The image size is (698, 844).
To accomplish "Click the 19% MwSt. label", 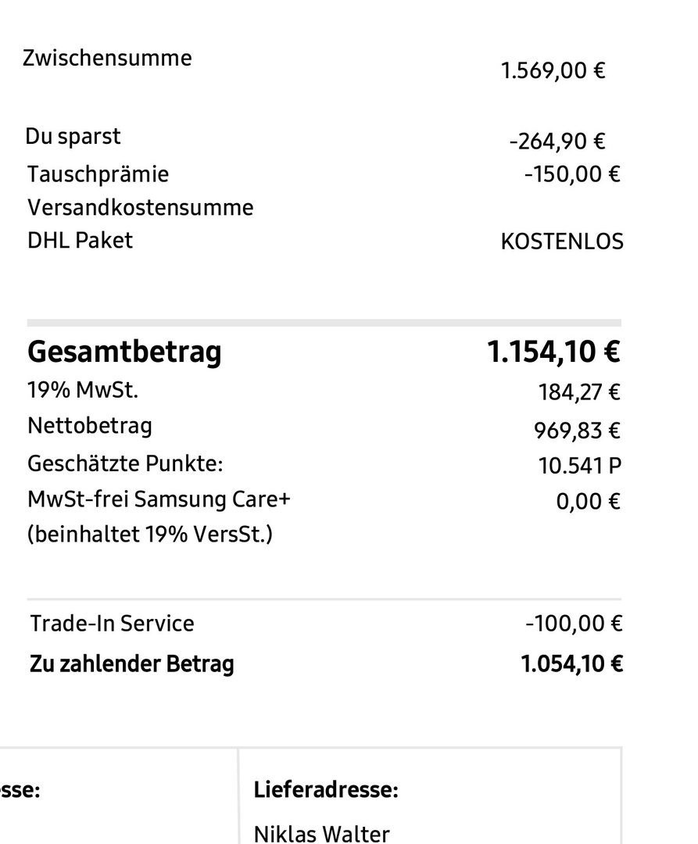I will click(x=83, y=390).
